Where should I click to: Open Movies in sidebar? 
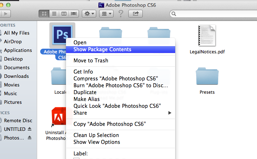click(12, 85)
